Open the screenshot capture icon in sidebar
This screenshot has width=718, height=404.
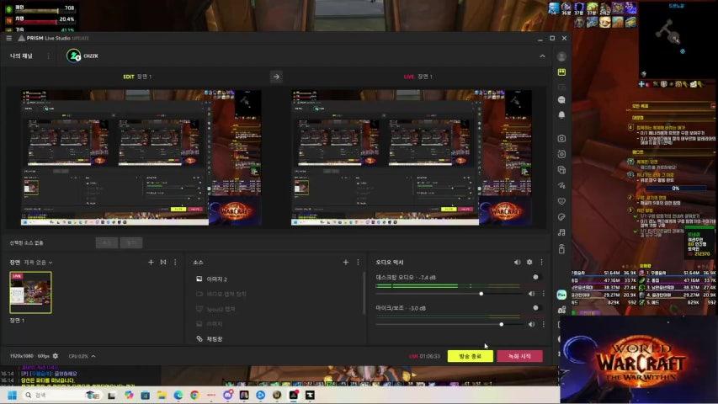(561, 154)
